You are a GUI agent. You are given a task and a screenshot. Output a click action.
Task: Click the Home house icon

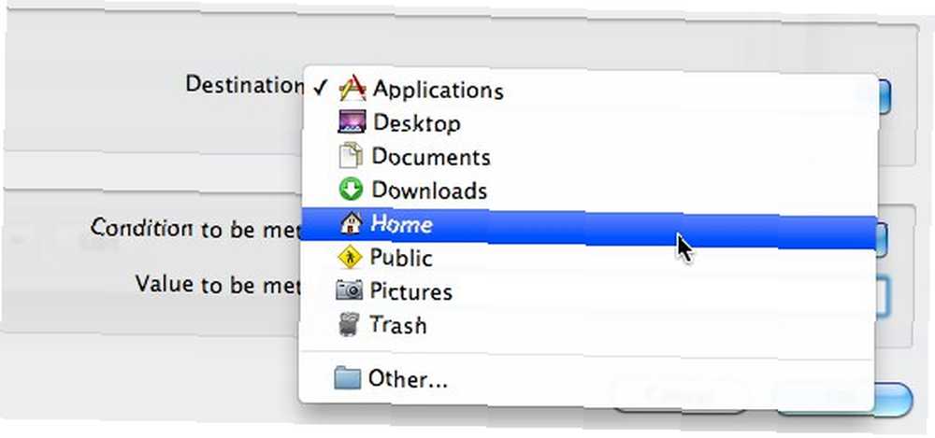[x=351, y=224]
